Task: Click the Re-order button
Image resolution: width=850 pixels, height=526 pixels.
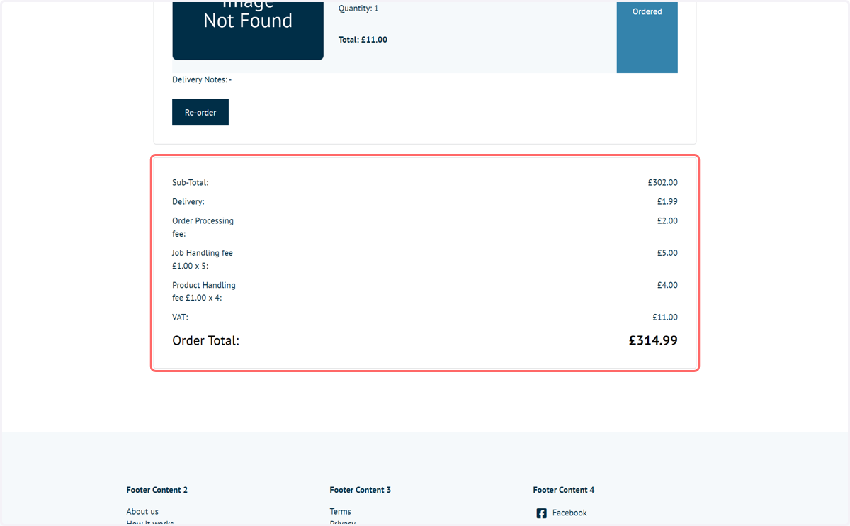Action: point(200,112)
